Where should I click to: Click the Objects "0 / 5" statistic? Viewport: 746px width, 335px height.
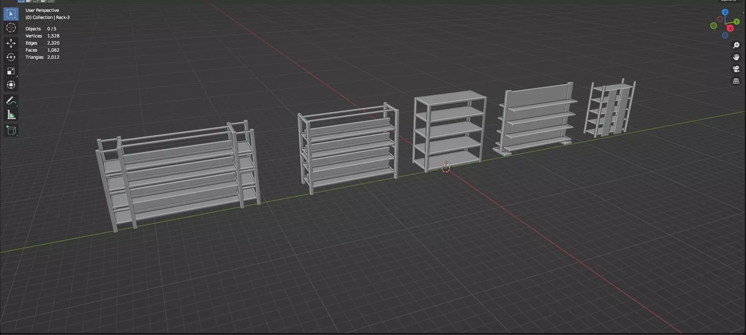52,29
